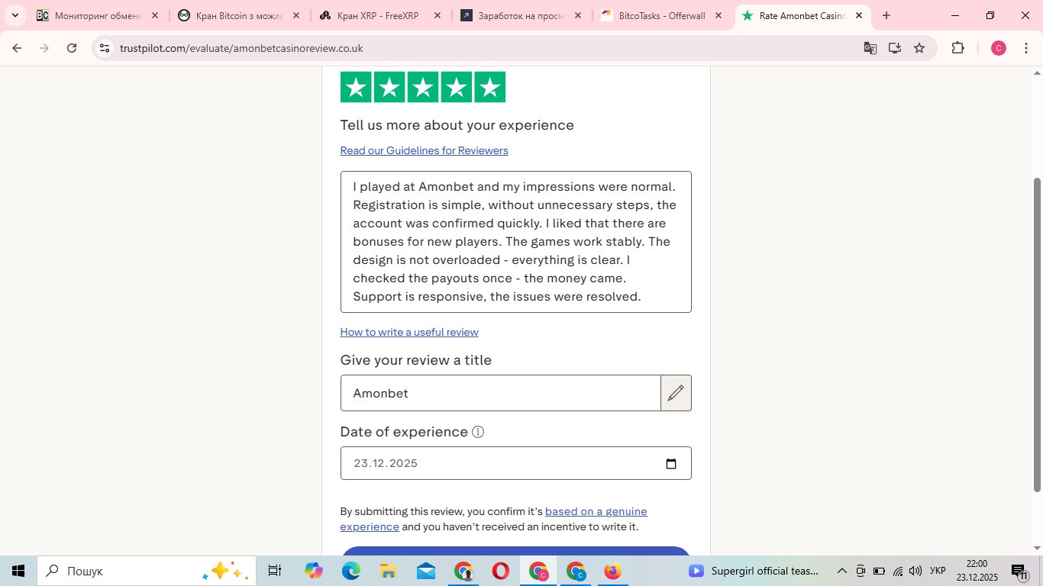Open the based on a genuine experience link

[x=493, y=519]
